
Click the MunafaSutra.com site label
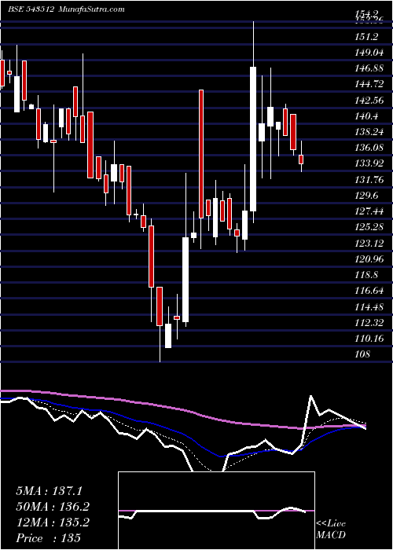[x=91, y=9]
